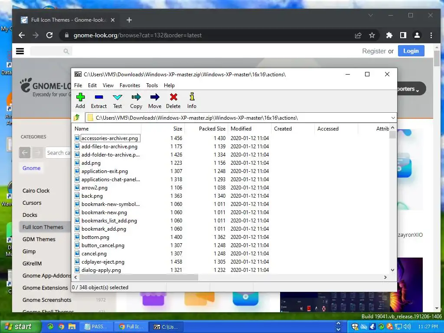
Task: Click the Login button
Action: [411, 51]
